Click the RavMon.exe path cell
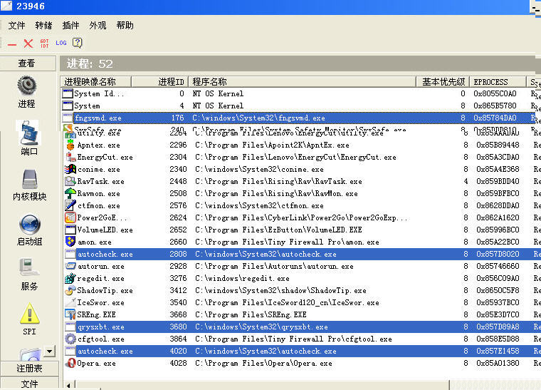The image size is (541, 390). click(x=276, y=193)
